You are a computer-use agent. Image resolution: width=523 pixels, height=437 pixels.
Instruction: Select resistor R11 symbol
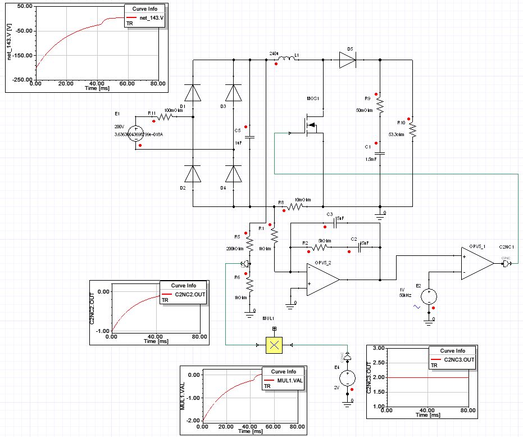click(165, 117)
